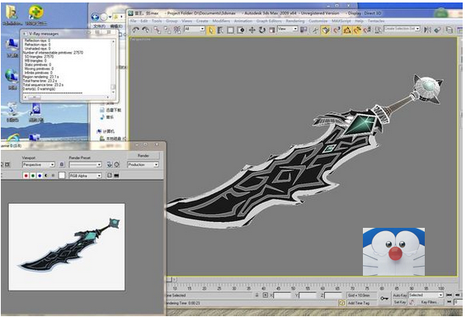Screen dimensions: 466x317
Task: Select the Select and Move tool
Action: [x=252, y=30]
